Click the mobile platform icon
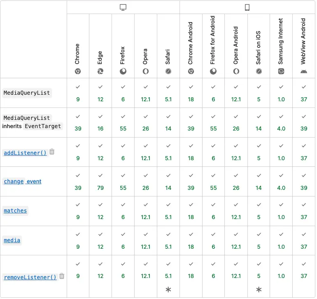 pos(247,7)
